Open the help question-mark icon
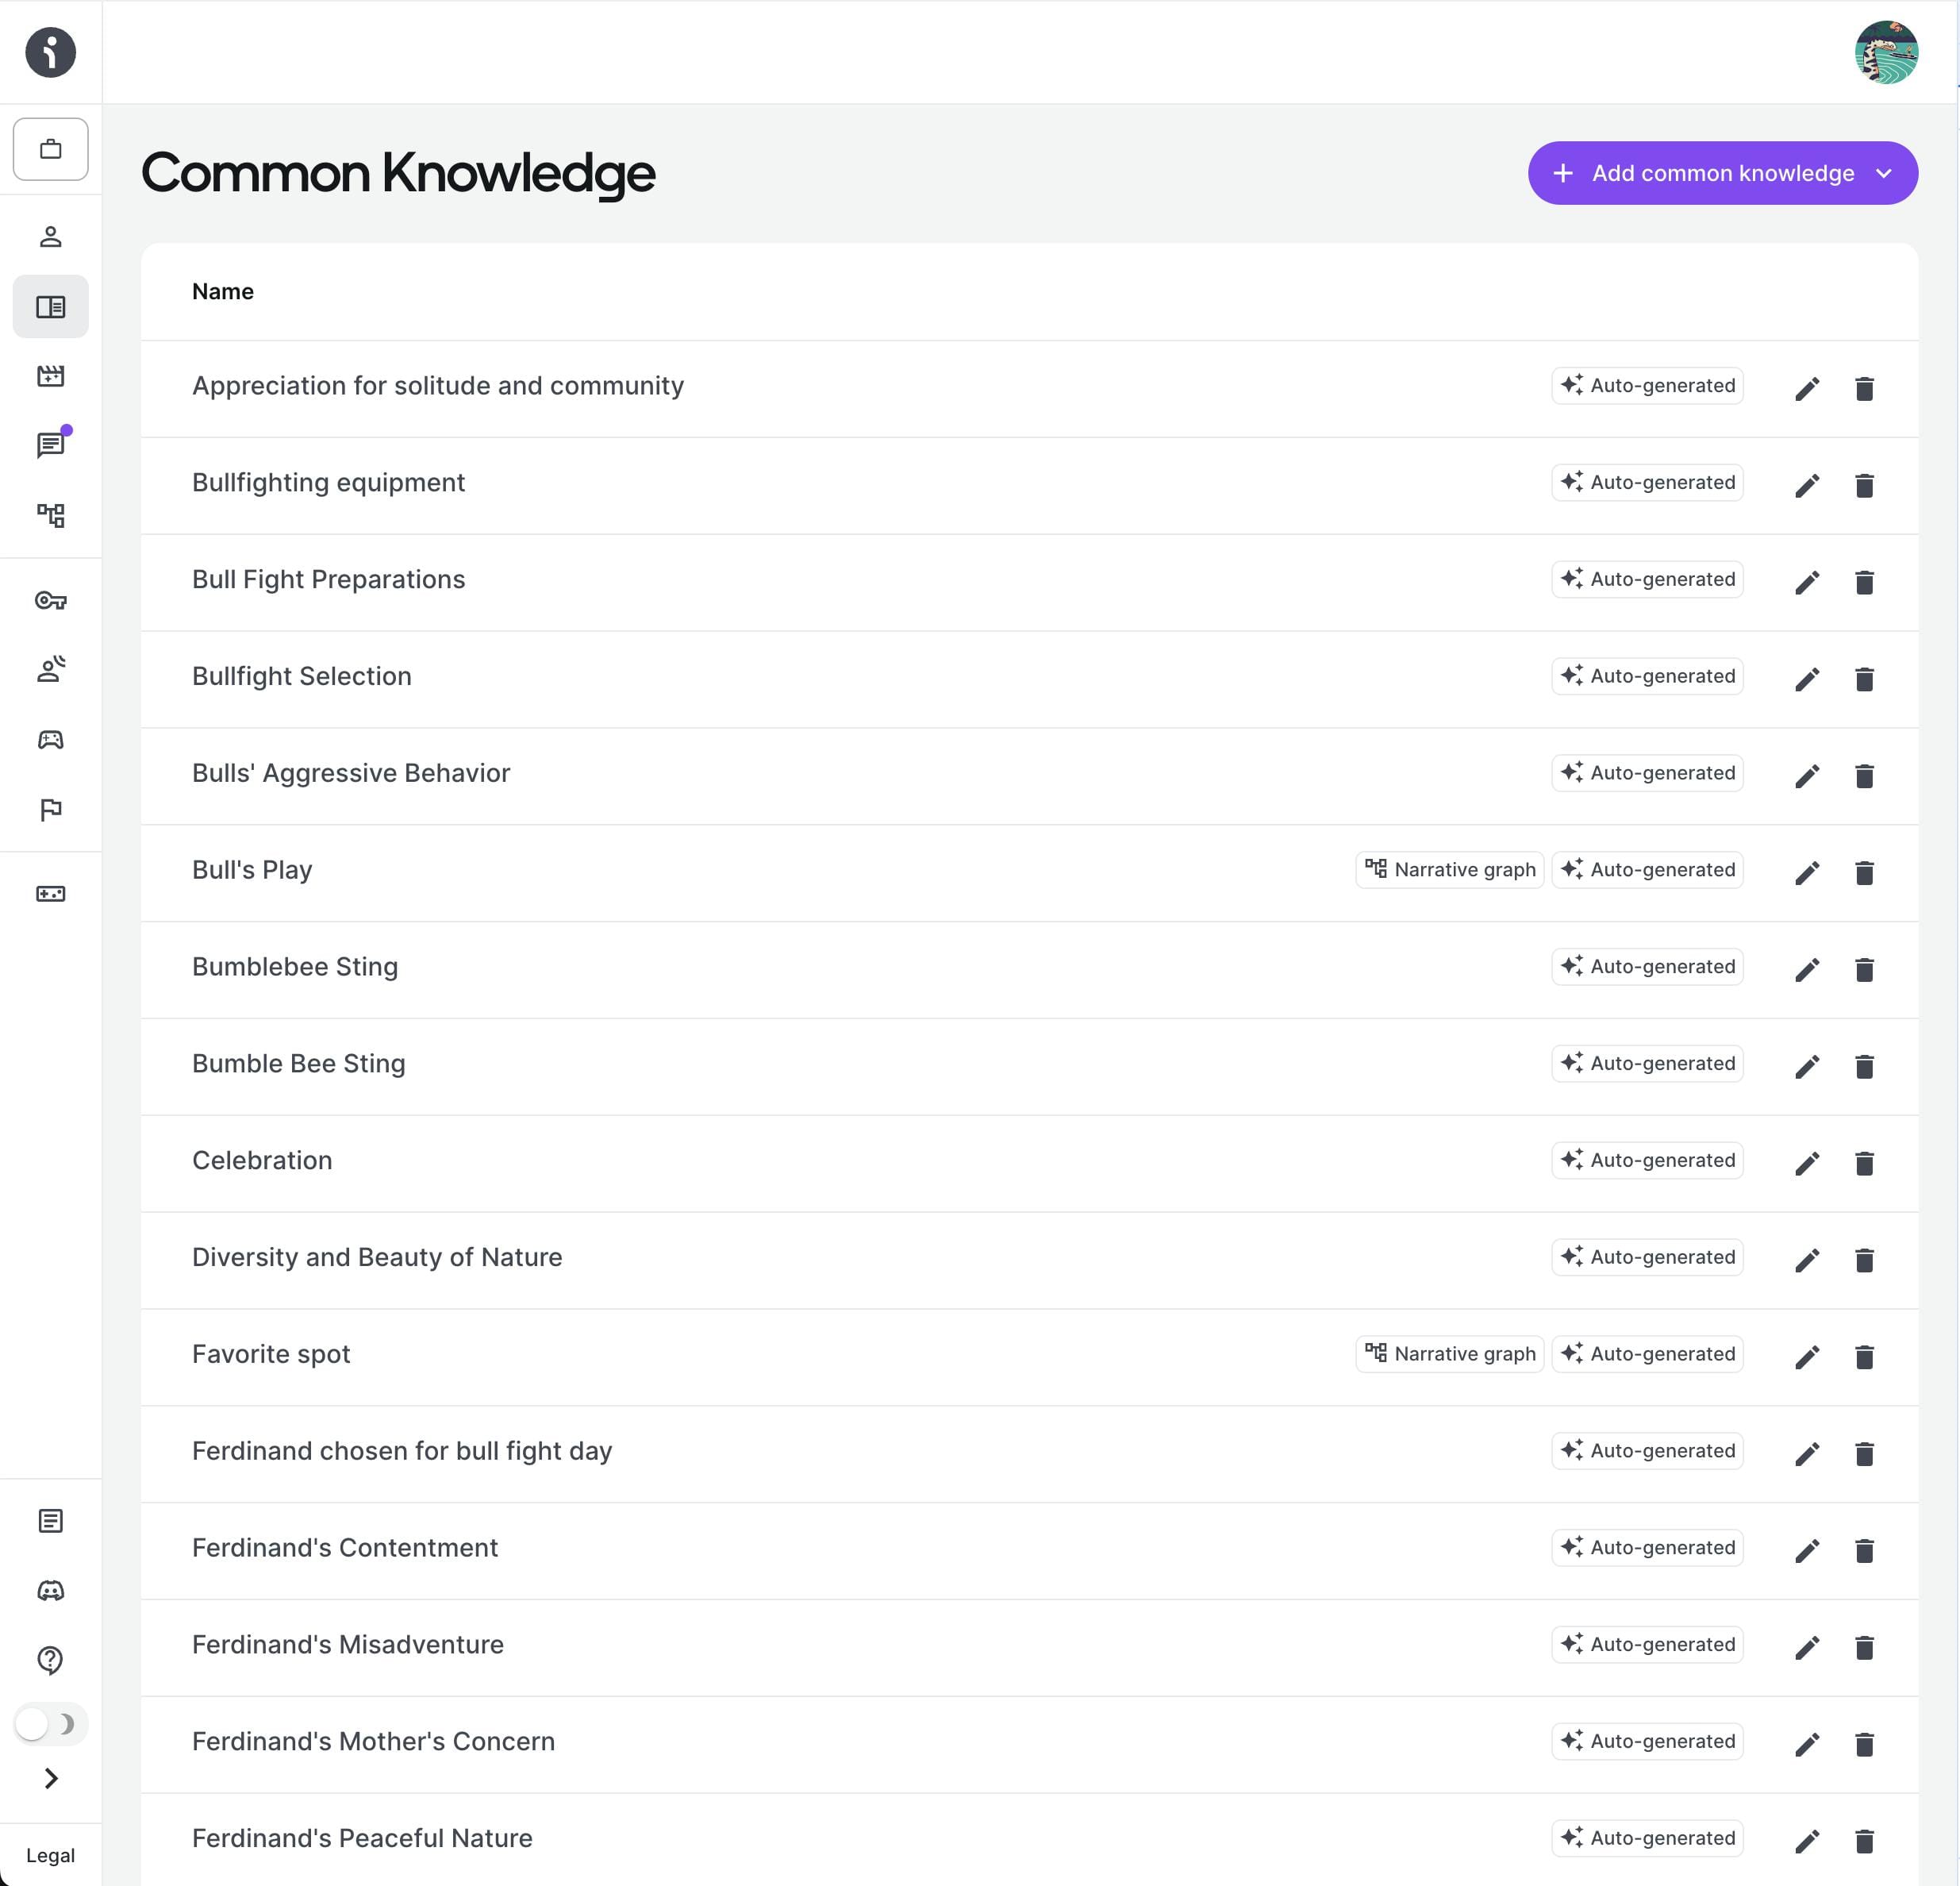The width and height of the screenshot is (1960, 1886). tap(50, 1660)
